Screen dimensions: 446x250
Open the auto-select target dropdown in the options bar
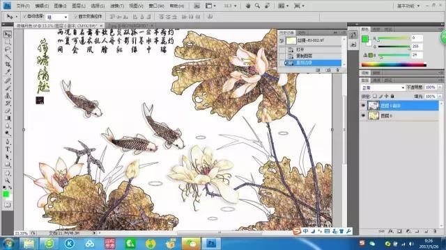coord(57,17)
